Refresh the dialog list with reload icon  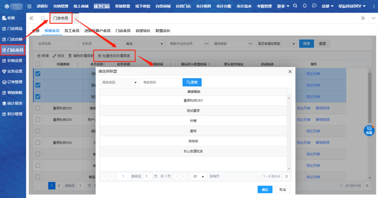click(x=287, y=177)
